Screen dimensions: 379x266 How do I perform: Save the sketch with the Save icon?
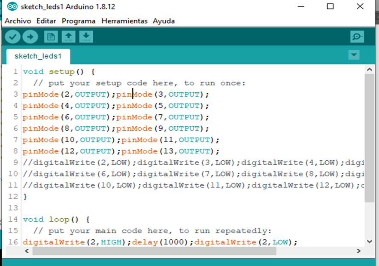[86, 37]
